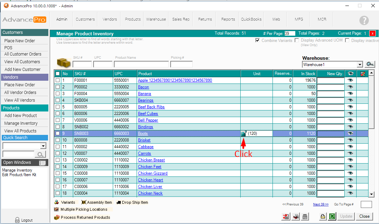Expand the Quick Search category dropdown
379x224 pixels.
click(x=43, y=146)
